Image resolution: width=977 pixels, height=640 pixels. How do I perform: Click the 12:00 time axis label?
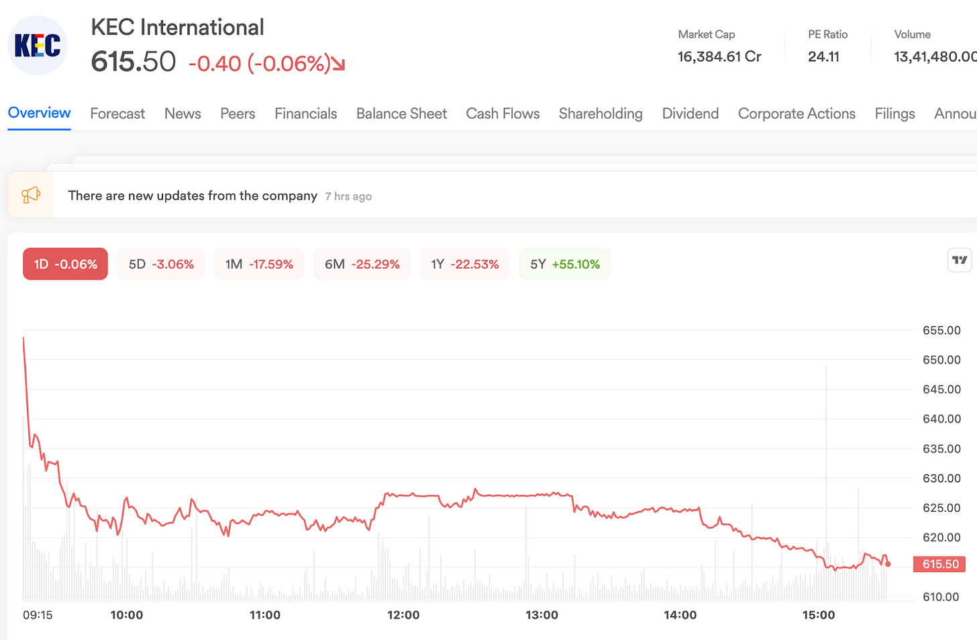click(403, 614)
